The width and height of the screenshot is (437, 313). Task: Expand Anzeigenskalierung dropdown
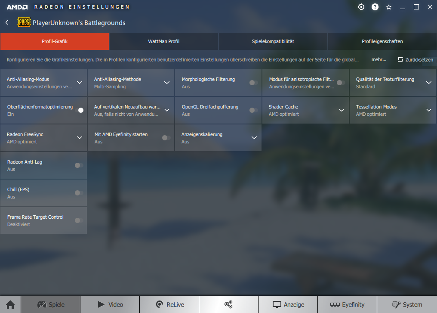[x=254, y=138]
